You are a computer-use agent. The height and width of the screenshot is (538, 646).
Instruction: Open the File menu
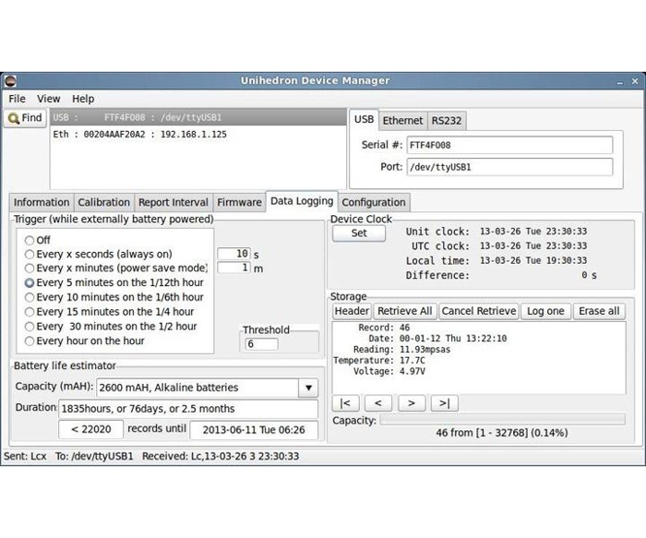17,99
